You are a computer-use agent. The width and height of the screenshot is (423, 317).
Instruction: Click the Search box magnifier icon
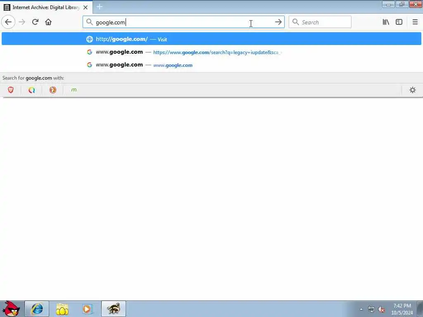point(296,22)
